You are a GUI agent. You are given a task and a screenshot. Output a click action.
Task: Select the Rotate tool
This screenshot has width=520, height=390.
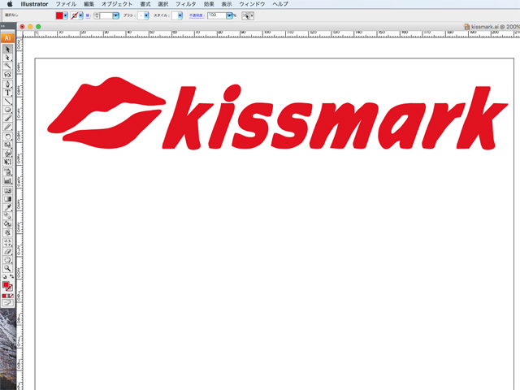tap(7, 136)
